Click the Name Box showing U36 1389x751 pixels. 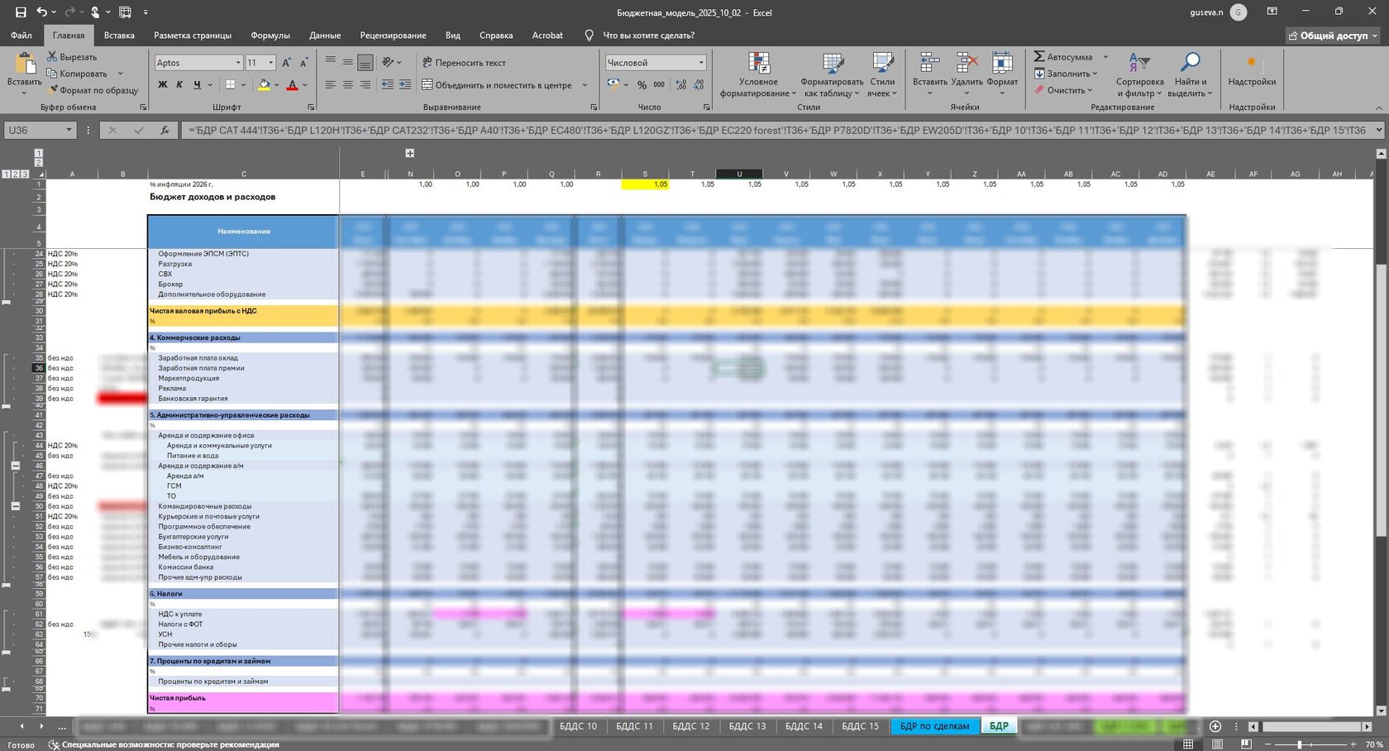pyautogui.click(x=35, y=130)
